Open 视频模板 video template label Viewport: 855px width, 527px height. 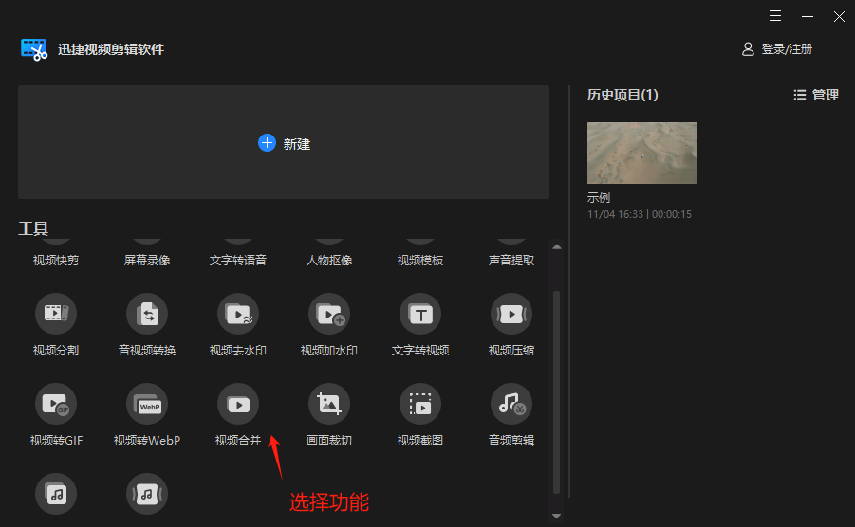419,261
